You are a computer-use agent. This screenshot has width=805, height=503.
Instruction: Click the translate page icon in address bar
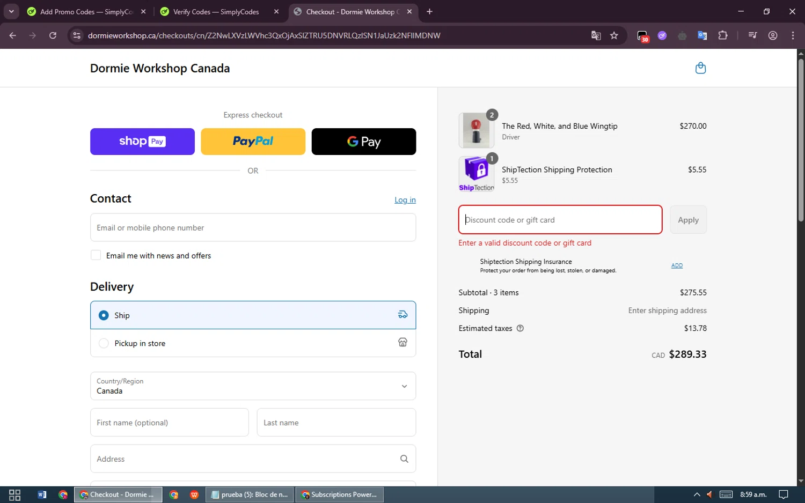[x=596, y=35]
